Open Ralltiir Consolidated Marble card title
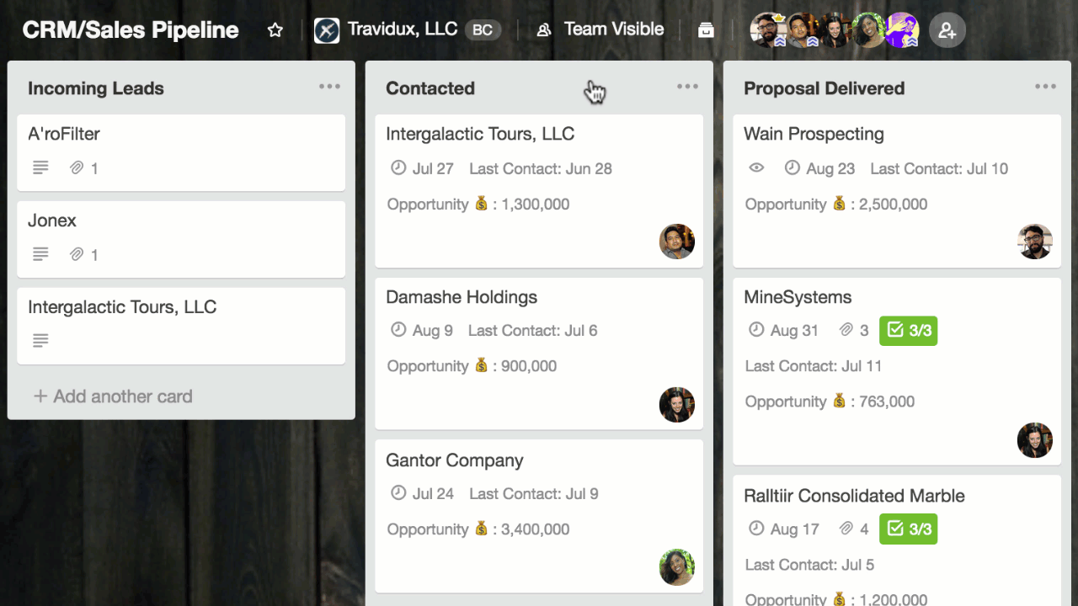The width and height of the screenshot is (1078, 606). coord(854,496)
